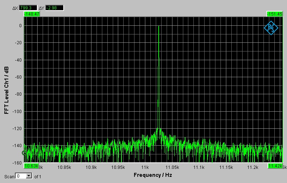Select left cursor readout -148.47
This screenshot has height=183, width=287.
click(x=32, y=14)
